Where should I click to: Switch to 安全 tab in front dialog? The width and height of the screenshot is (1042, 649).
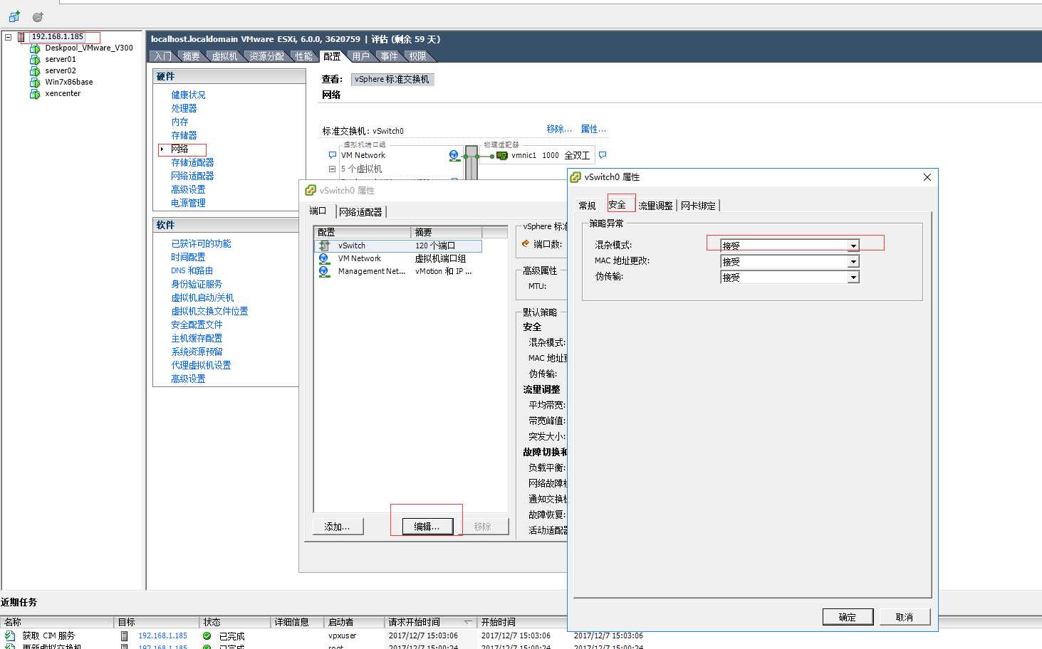coord(617,204)
